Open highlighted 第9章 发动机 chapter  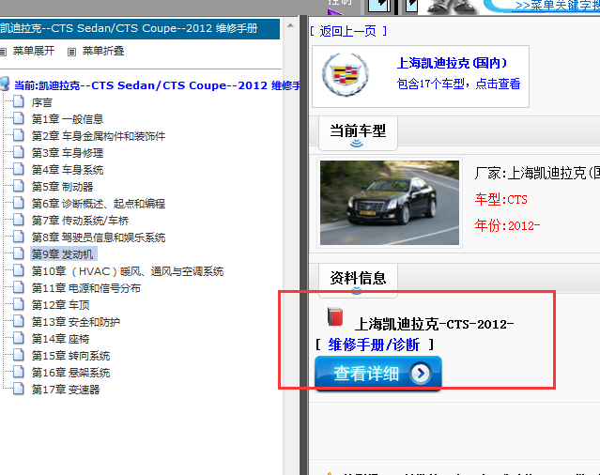62,254
